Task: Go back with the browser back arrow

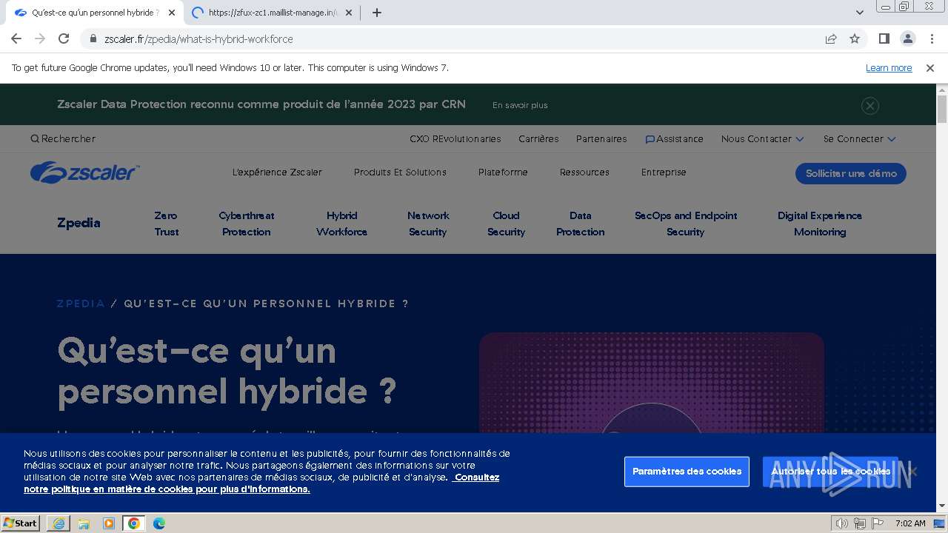Action: (x=16, y=38)
